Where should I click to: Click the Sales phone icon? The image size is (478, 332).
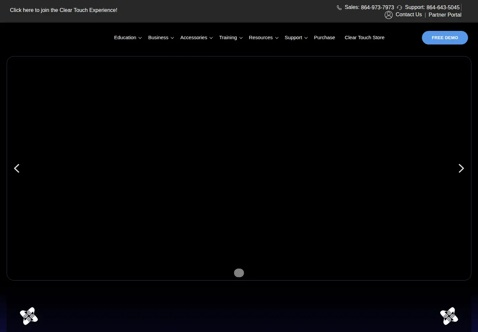[x=339, y=8]
